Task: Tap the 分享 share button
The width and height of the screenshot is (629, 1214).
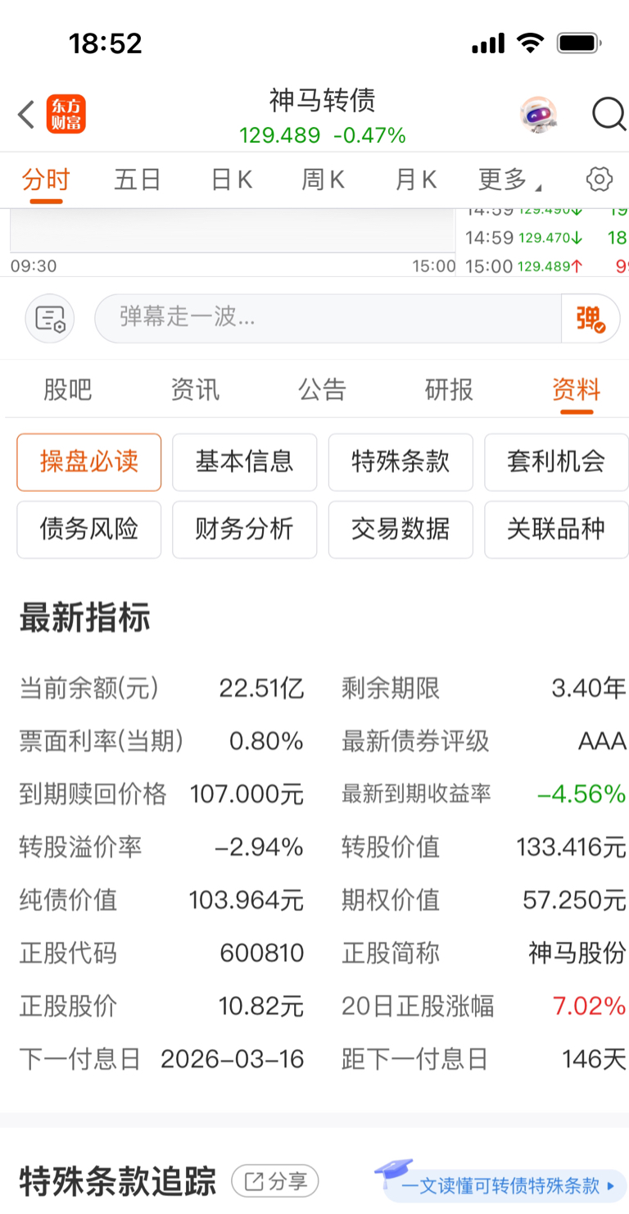Action: point(275,1181)
